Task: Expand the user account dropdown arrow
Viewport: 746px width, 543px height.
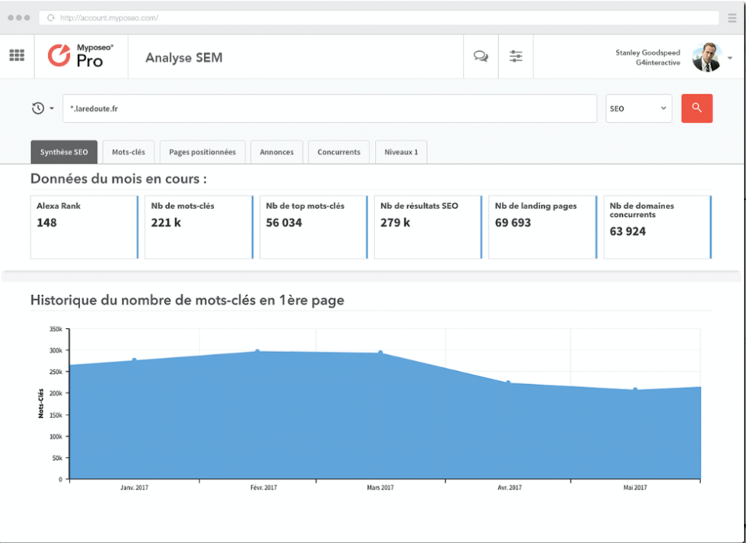Action: pos(730,58)
